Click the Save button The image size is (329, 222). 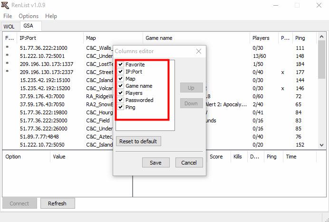155,163
